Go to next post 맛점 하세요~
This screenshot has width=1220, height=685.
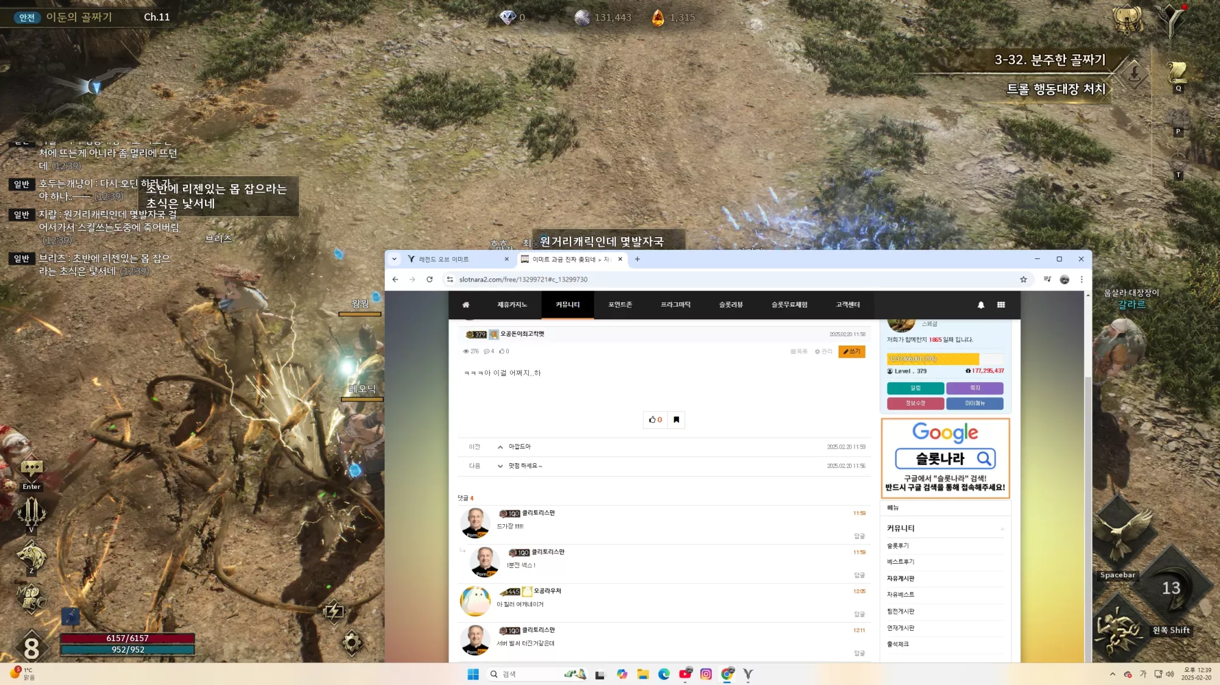click(525, 466)
